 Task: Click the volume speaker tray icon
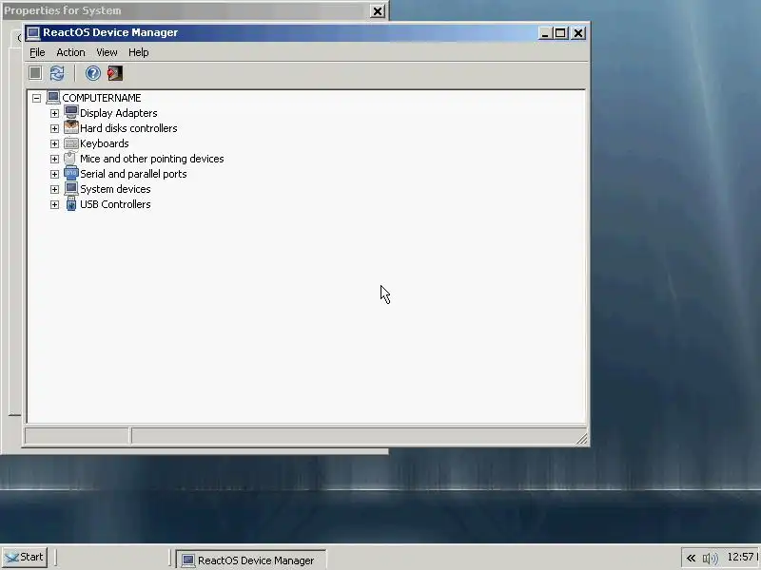click(710, 559)
